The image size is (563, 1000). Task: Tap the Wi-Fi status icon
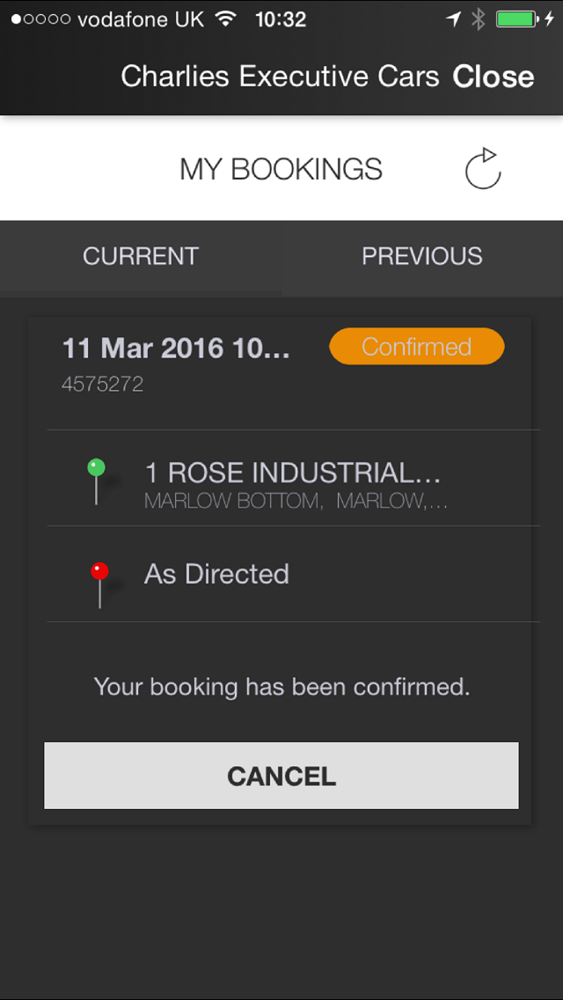(x=225, y=19)
